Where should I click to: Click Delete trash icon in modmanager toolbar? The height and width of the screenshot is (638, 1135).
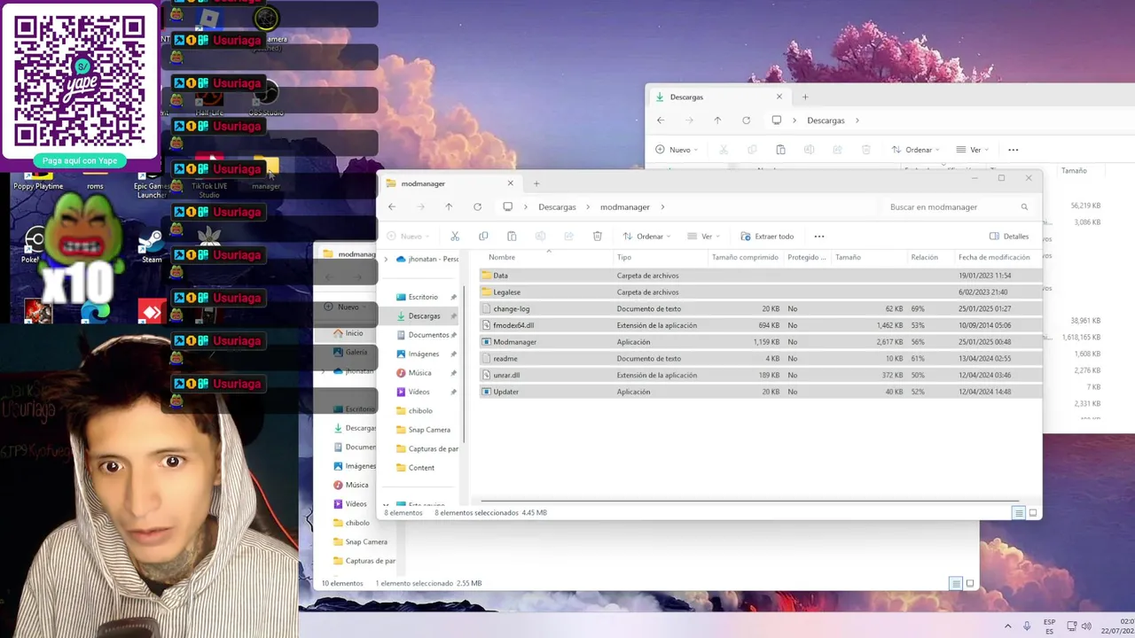598,237
